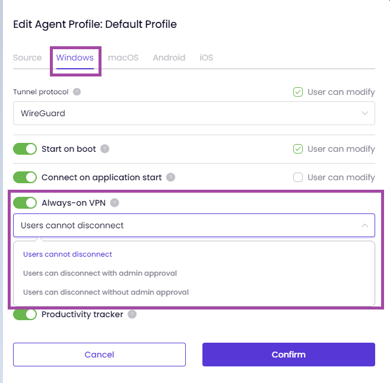The image size is (390, 383).
Task: Switch to the macOS tab
Action: [x=123, y=58]
